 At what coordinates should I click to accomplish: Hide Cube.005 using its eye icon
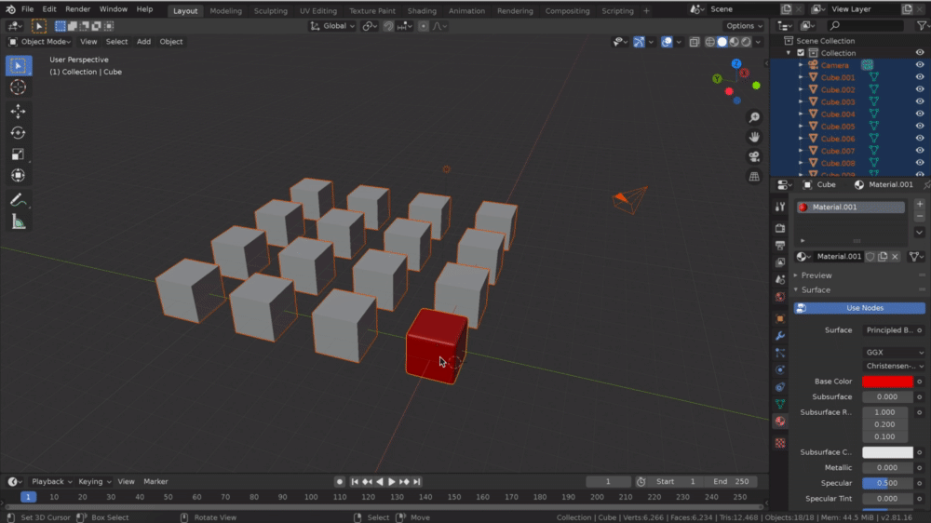[919, 126]
